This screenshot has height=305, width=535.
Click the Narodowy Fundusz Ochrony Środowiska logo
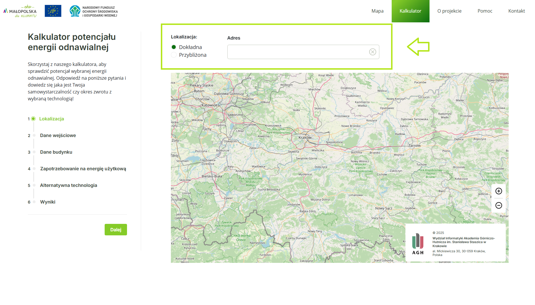[94, 11]
